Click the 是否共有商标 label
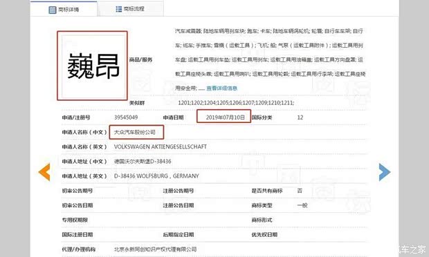429x257 pixels. click(x=267, y=191)
